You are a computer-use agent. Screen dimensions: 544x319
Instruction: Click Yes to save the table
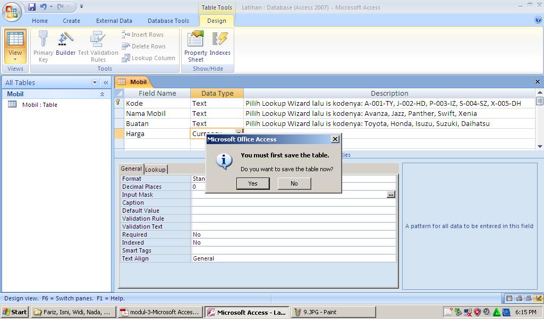pos(253,183)
